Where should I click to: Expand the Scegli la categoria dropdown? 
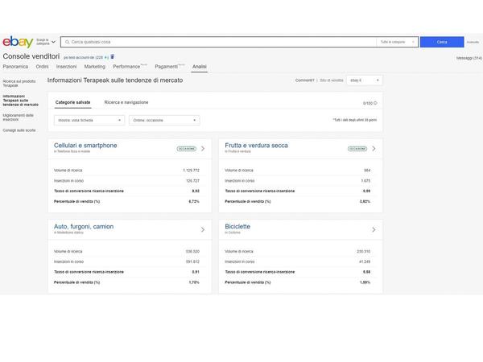click(x=46, y=42)
